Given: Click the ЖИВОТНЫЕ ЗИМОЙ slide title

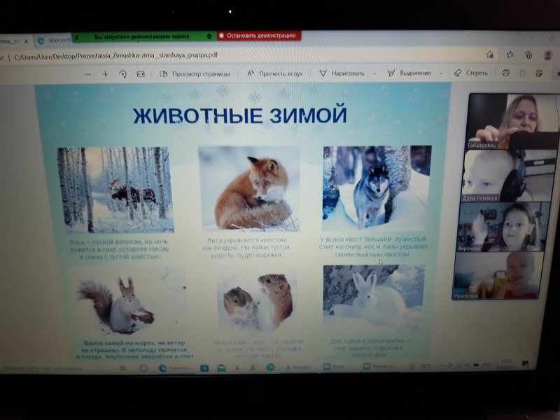Looking at the screenshot, I should coord(239,115).
